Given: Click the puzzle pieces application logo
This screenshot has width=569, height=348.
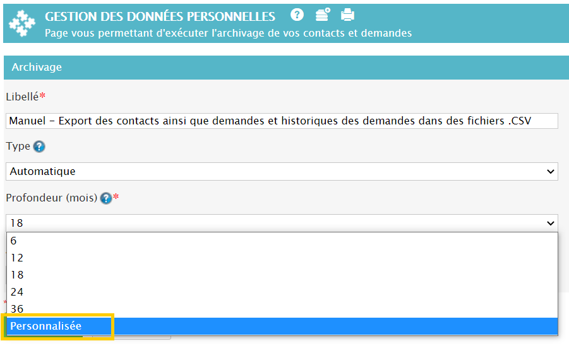Looking at the screenshot, I should [22, 23].
